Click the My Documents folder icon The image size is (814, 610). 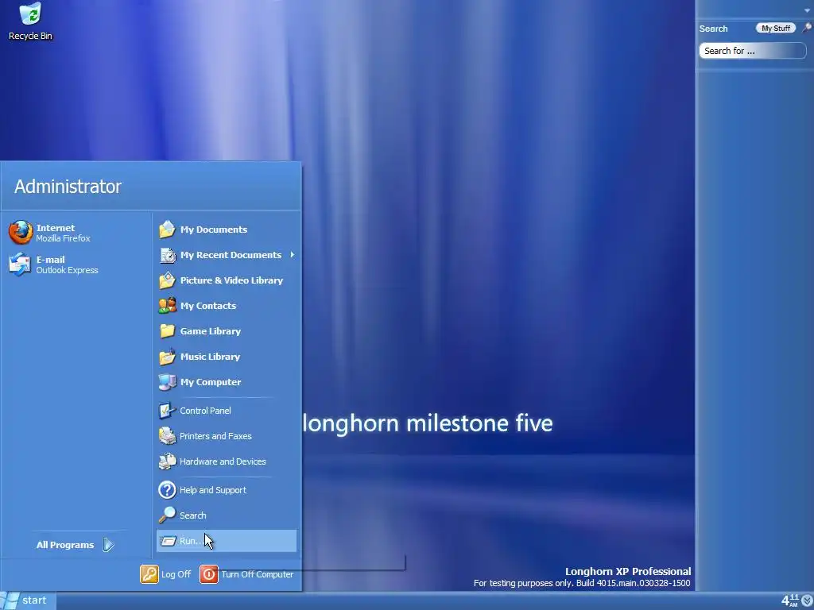click(167, 230)
